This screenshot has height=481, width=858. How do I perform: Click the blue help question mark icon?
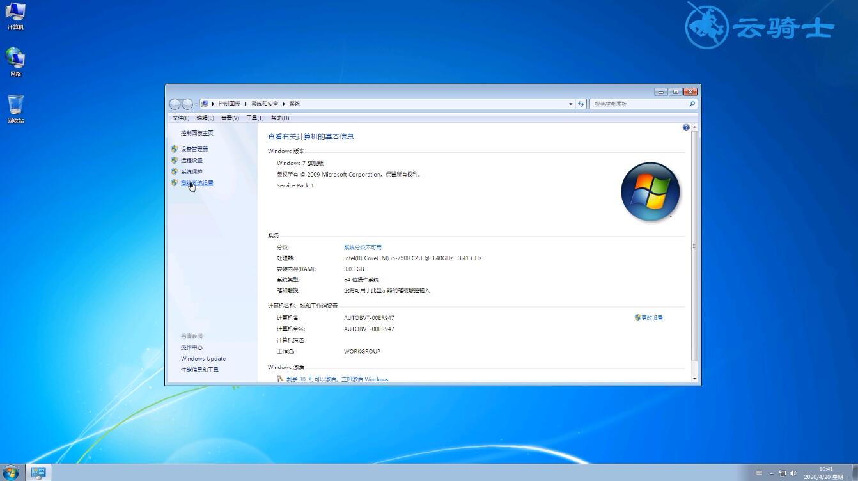click(686, 127)
